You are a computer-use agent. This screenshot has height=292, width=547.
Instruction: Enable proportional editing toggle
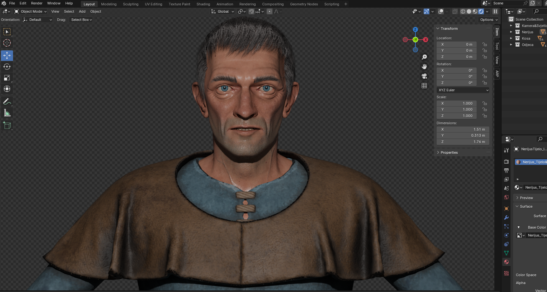(270, 11)
